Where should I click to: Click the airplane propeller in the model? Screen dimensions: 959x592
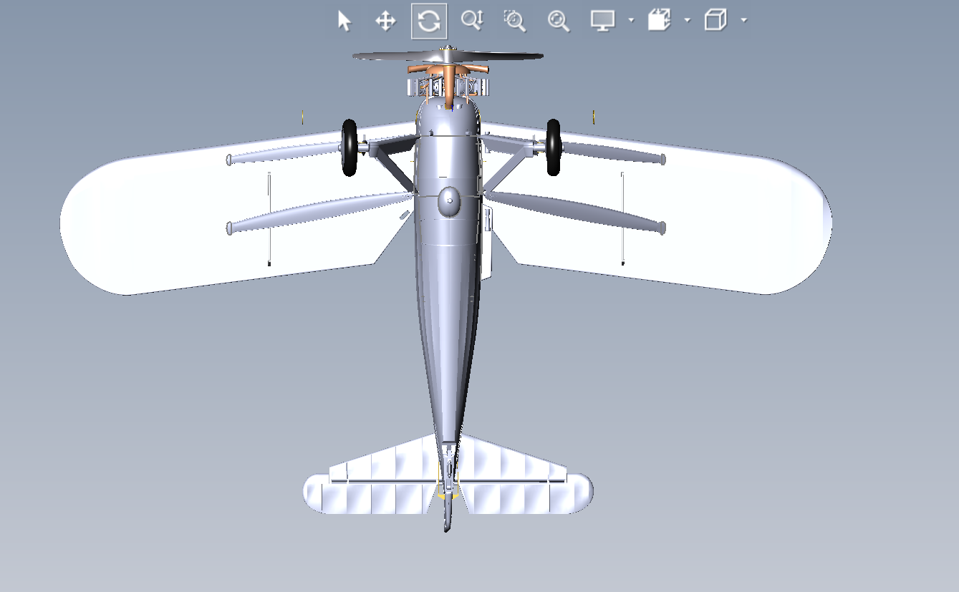pyautogui.click(x=447, y=56)
